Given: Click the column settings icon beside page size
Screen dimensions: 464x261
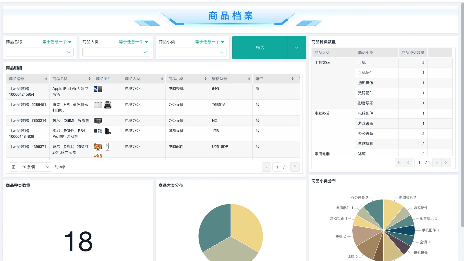Looking at the screenshot, I should (13, 167).
